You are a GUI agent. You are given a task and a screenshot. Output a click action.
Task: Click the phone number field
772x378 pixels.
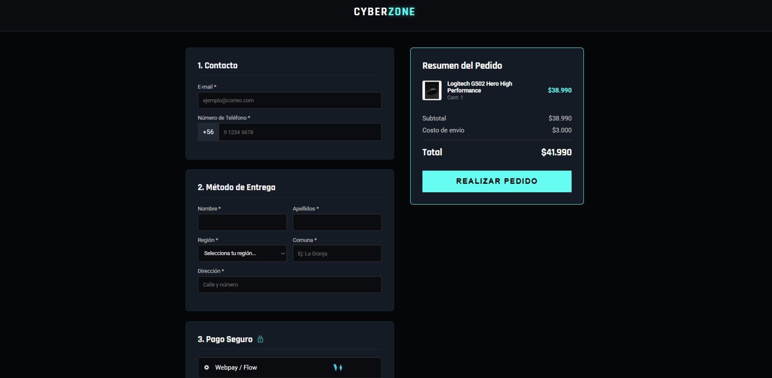pos(300,132)
